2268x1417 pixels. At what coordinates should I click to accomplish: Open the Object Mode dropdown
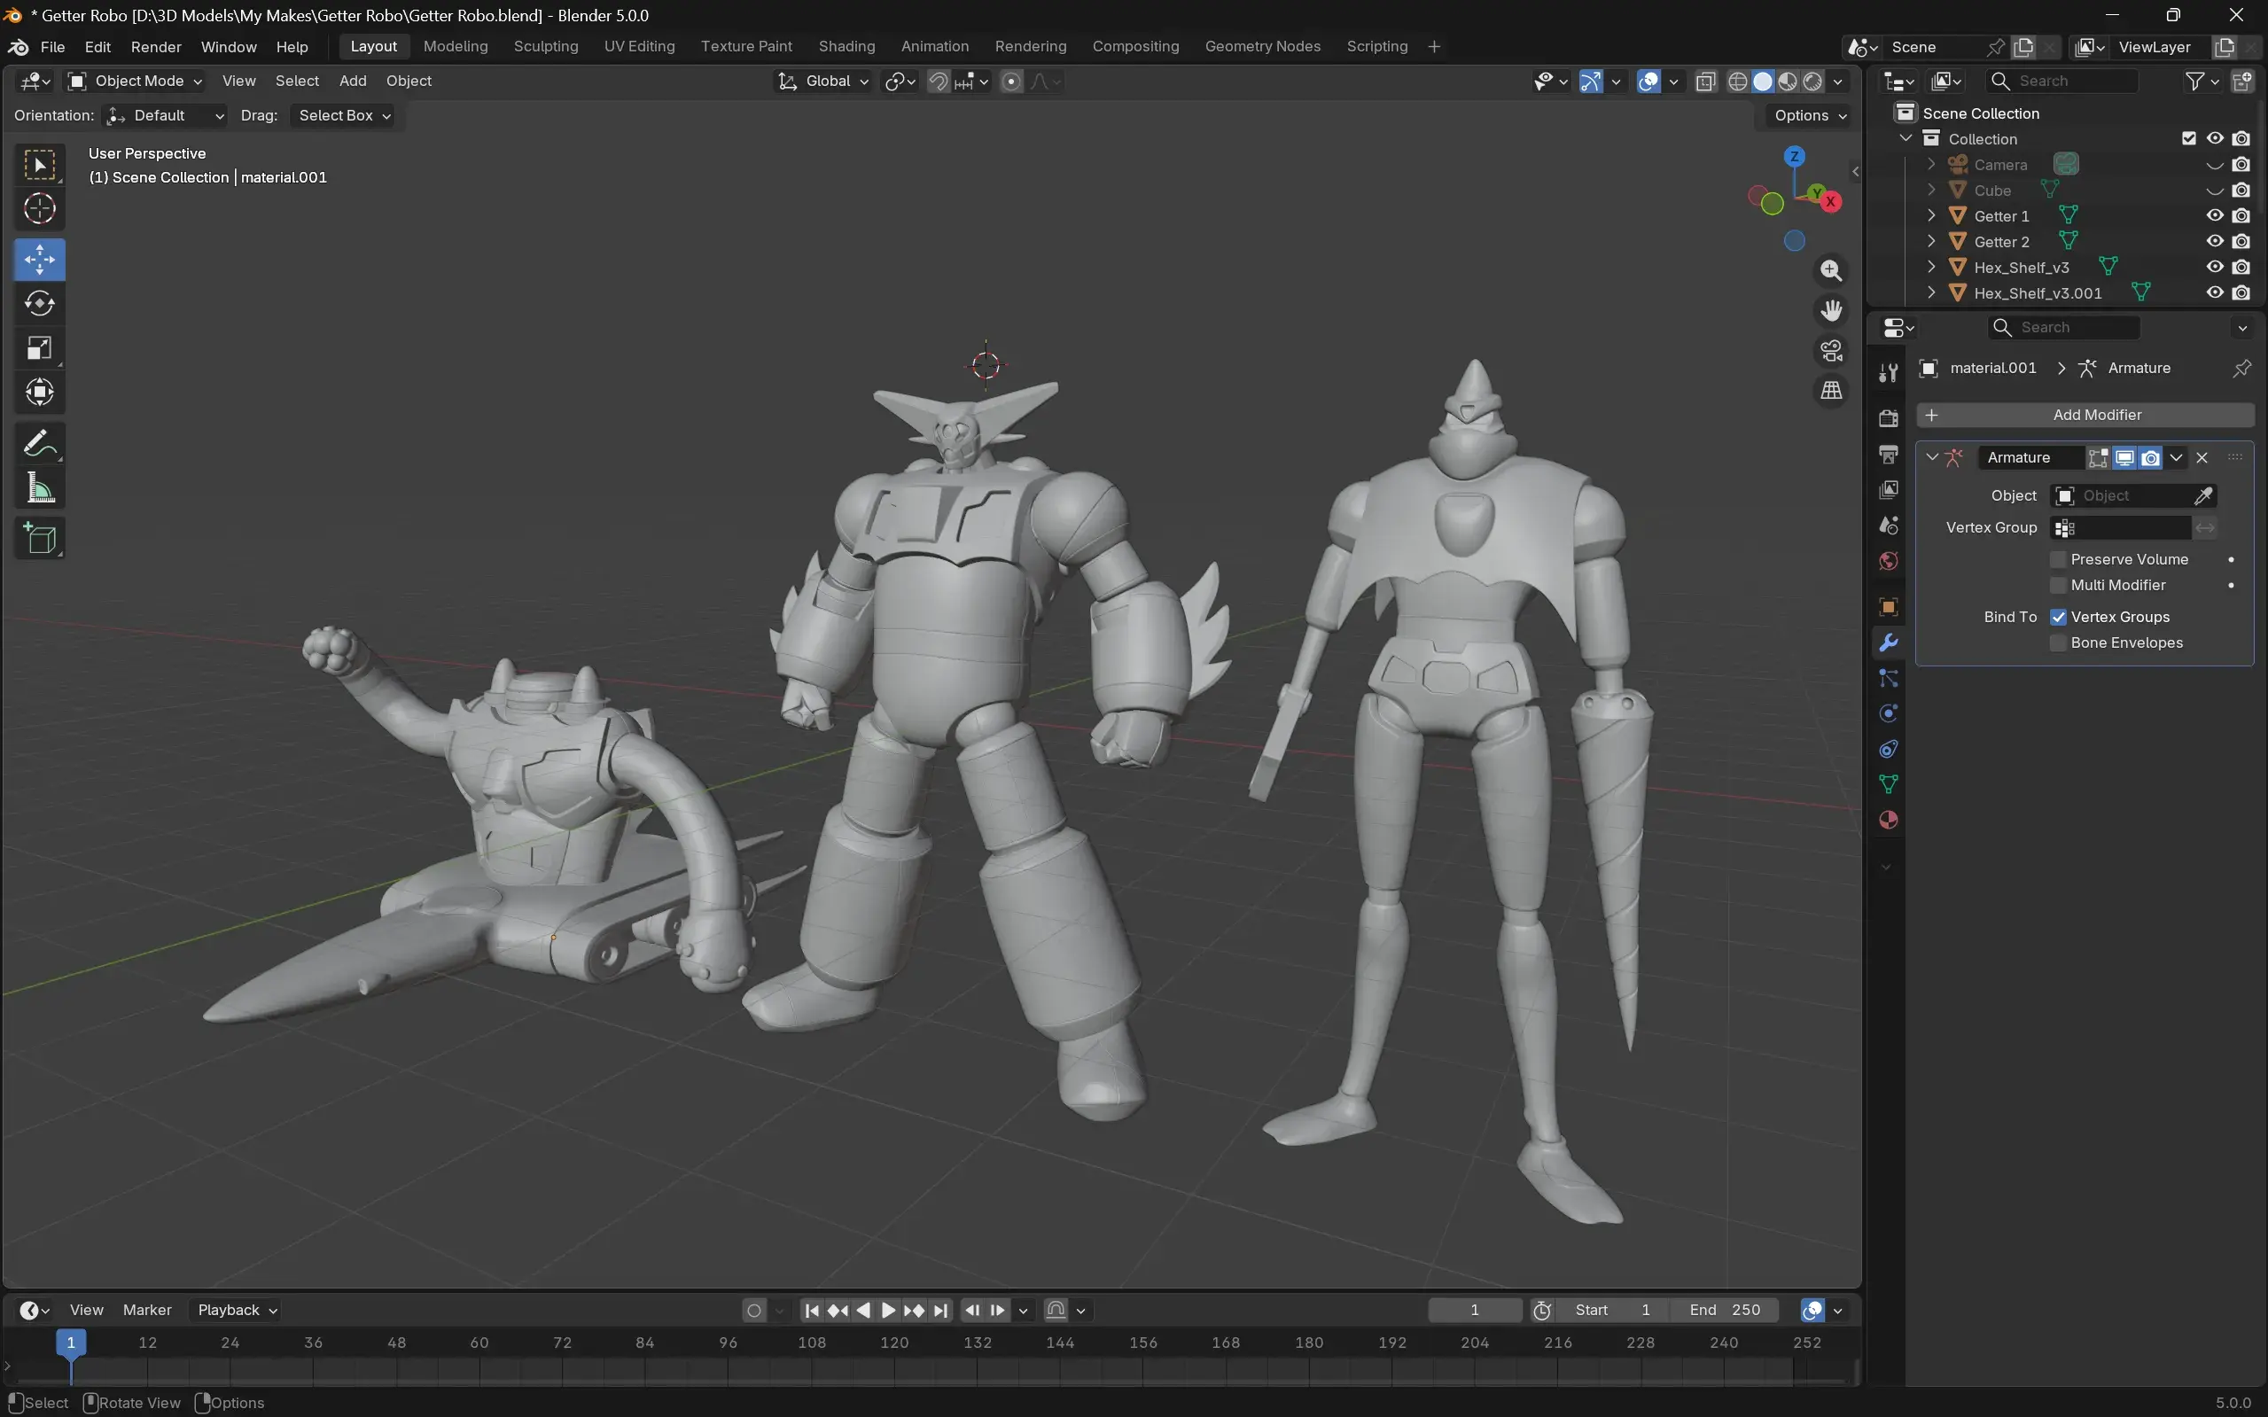click(x=135, y=82)
